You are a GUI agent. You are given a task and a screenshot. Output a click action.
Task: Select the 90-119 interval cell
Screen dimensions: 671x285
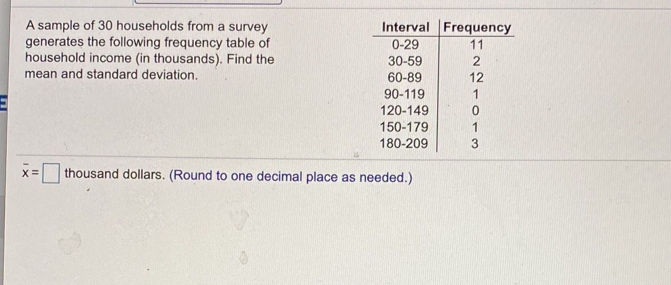pos(404,94)
